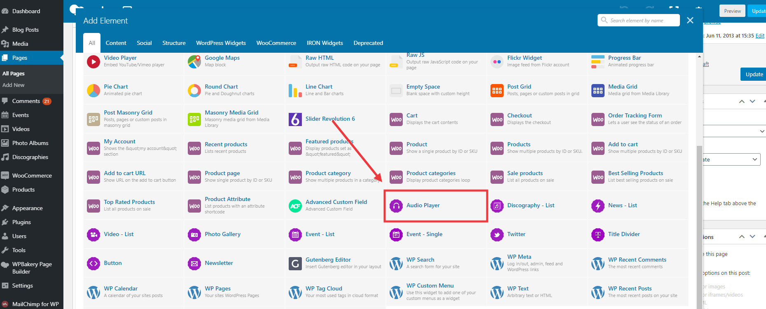Viewport: 766px width, 309px height.
Task: Switch to WordPress Widgets tab
Action: [x=221, y=43]
